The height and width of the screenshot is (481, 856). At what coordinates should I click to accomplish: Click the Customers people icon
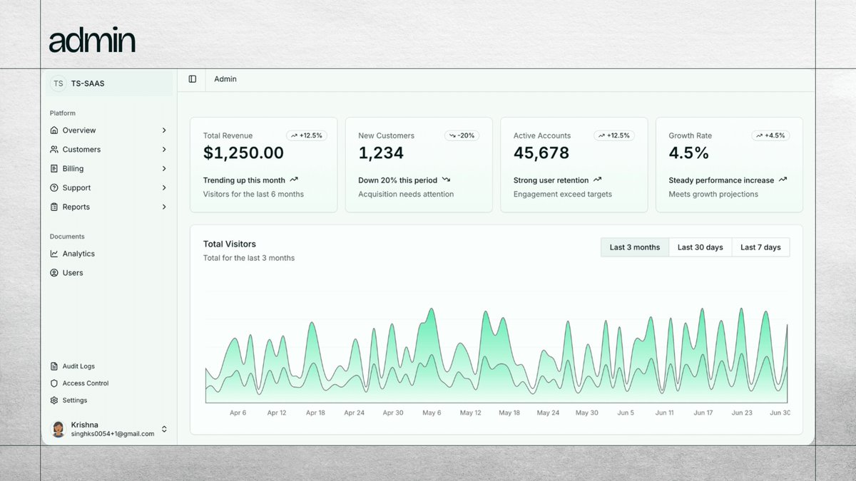[x=54, y=150]
